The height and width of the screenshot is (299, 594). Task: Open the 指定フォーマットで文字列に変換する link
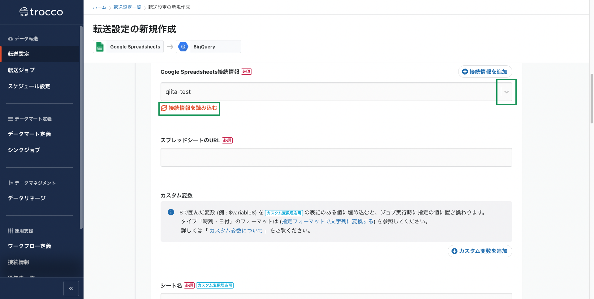tap(327, 222)
